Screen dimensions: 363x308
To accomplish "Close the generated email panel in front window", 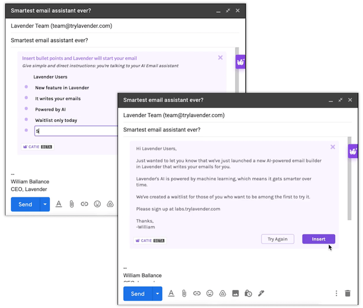I will pos(333,147).
